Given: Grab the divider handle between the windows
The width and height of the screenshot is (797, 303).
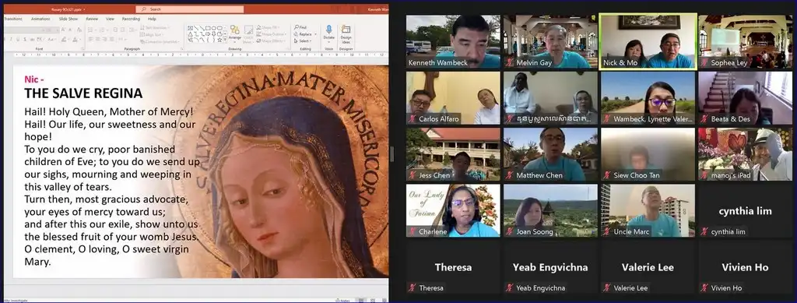Looking at the screenshot, I should (x=392, y=154).
